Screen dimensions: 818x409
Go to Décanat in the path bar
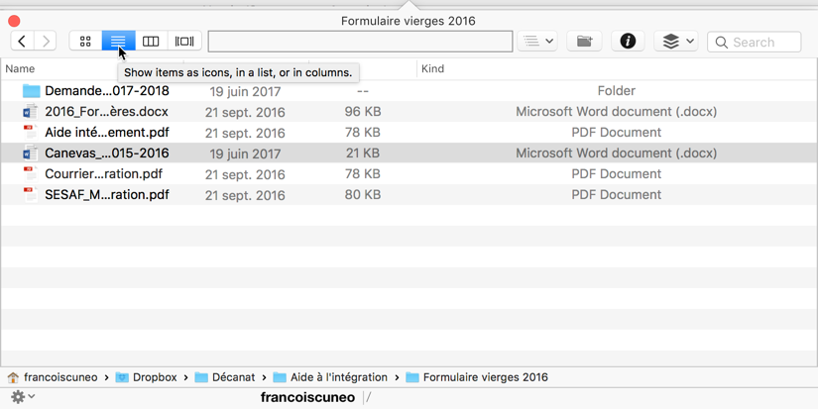coord(233,377)
